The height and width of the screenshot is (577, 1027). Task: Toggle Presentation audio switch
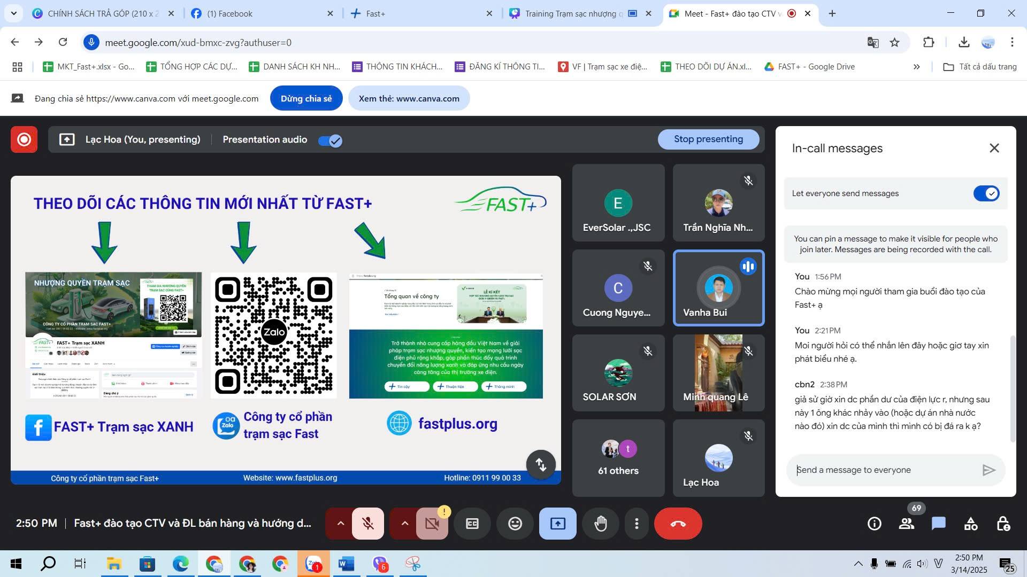pos(330,141)
